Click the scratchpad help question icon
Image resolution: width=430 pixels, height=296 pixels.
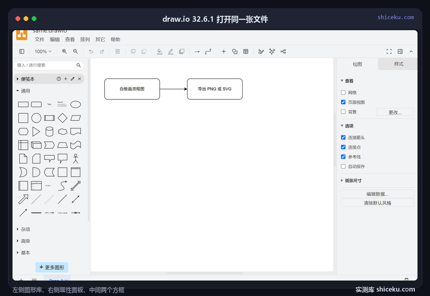[59, 79]
